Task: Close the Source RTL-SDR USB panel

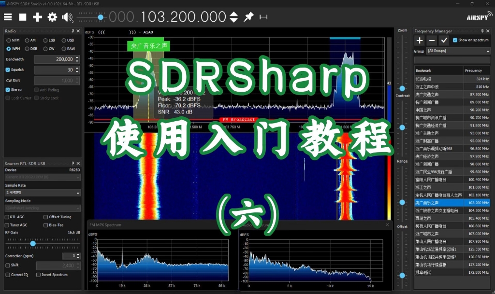Action: [78, 163]
